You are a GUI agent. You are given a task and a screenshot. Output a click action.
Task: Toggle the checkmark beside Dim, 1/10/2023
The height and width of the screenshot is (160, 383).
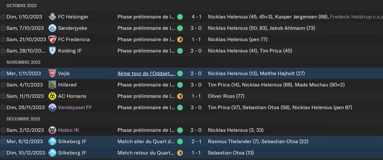(3, 17)
